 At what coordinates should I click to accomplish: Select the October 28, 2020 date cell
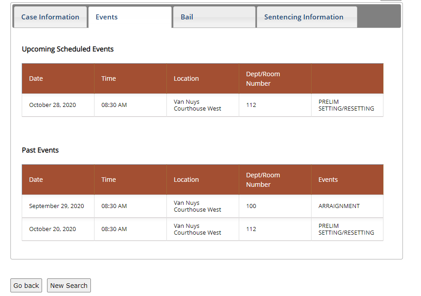point(52,105)
